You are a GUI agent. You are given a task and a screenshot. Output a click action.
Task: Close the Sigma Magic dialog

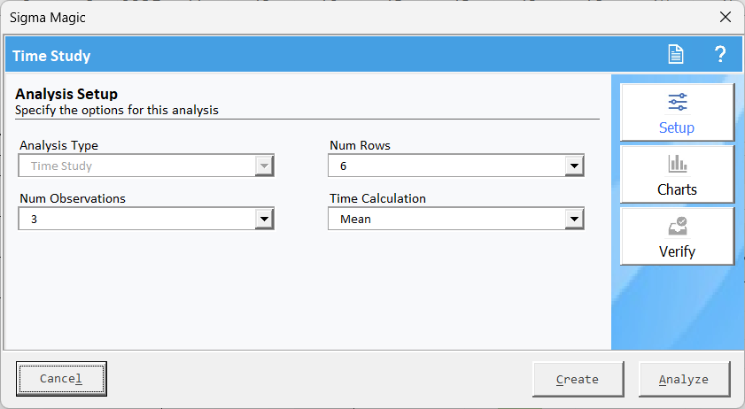coord(725,17)
